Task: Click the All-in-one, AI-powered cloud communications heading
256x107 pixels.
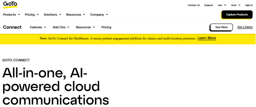Action: pos(55,86)
